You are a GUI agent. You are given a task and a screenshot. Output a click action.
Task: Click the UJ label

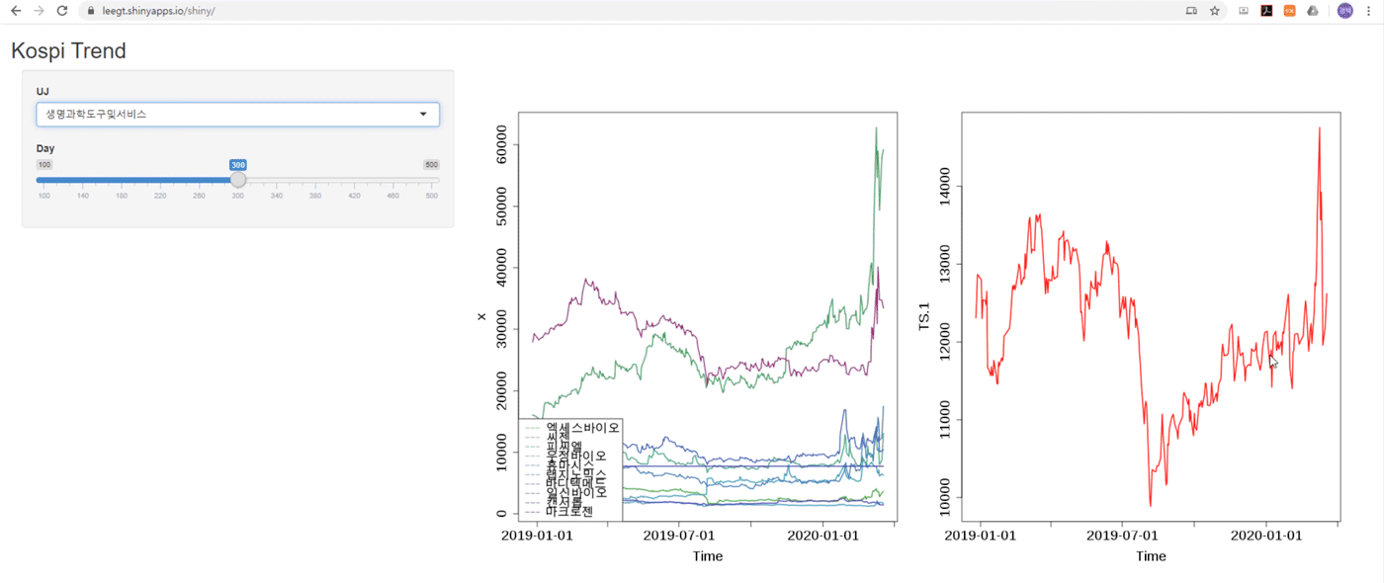[43, 91]
